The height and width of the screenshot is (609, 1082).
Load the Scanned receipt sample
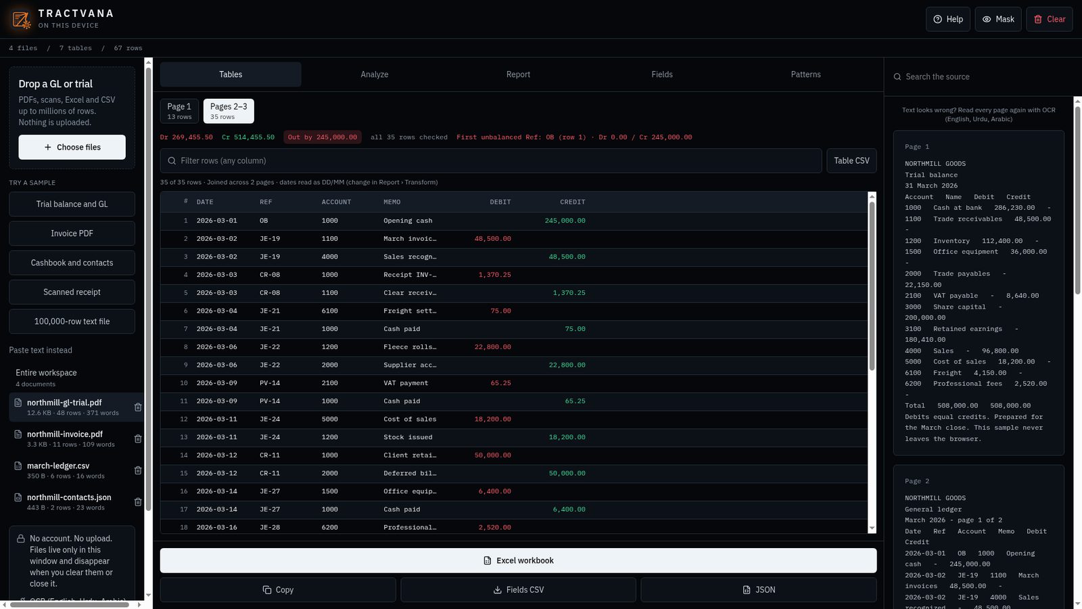72,292
